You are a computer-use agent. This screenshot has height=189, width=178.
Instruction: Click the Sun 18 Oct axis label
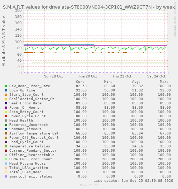(54, 76)
